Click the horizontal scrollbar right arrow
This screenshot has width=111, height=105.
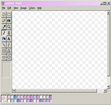(105, 91)
